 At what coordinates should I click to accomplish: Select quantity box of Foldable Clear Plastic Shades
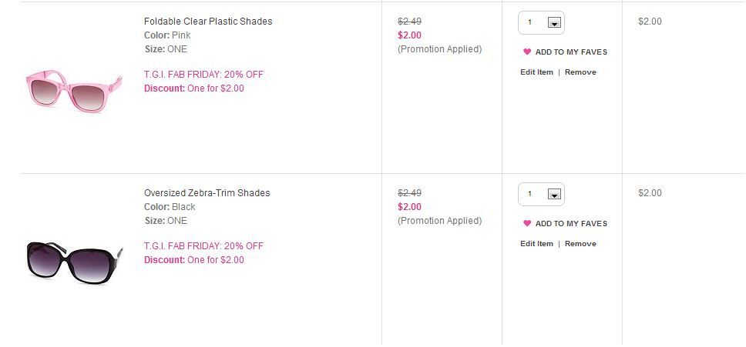coord(542,23)
